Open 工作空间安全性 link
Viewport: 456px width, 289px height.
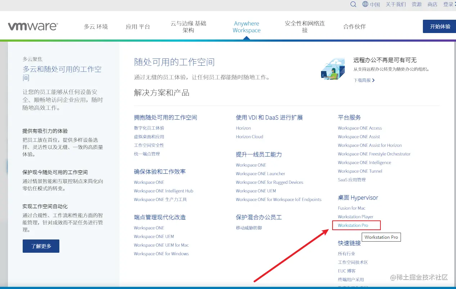tap(149, 145)
